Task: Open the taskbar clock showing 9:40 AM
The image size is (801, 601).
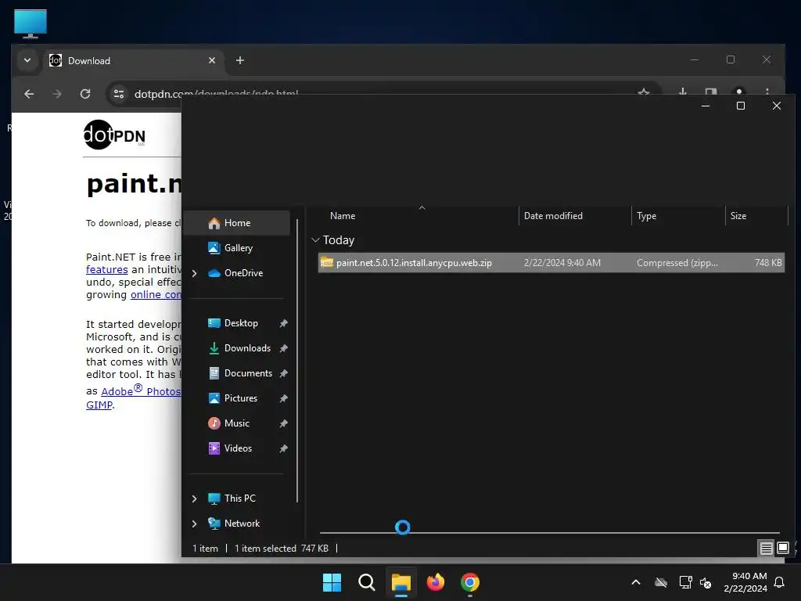Action: pos(745,582)
